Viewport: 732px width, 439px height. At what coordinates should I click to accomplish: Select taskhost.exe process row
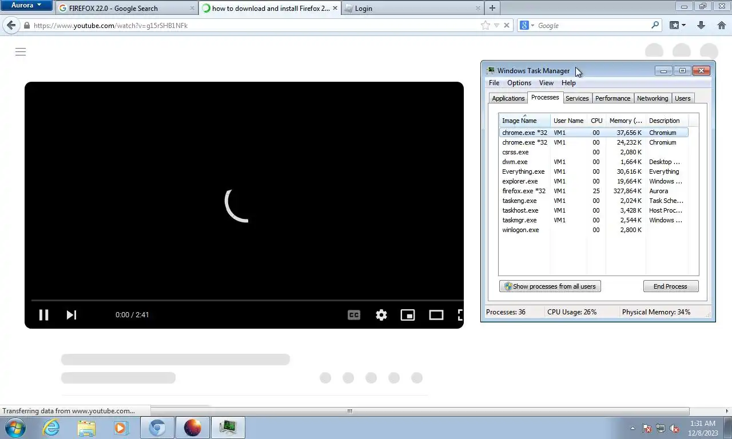[594, 210]
